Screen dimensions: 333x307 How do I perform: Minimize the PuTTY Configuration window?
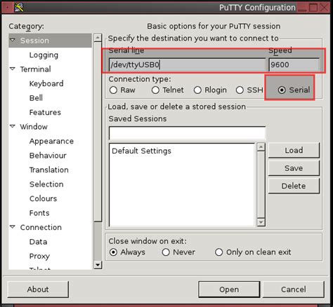coord(303,8)
